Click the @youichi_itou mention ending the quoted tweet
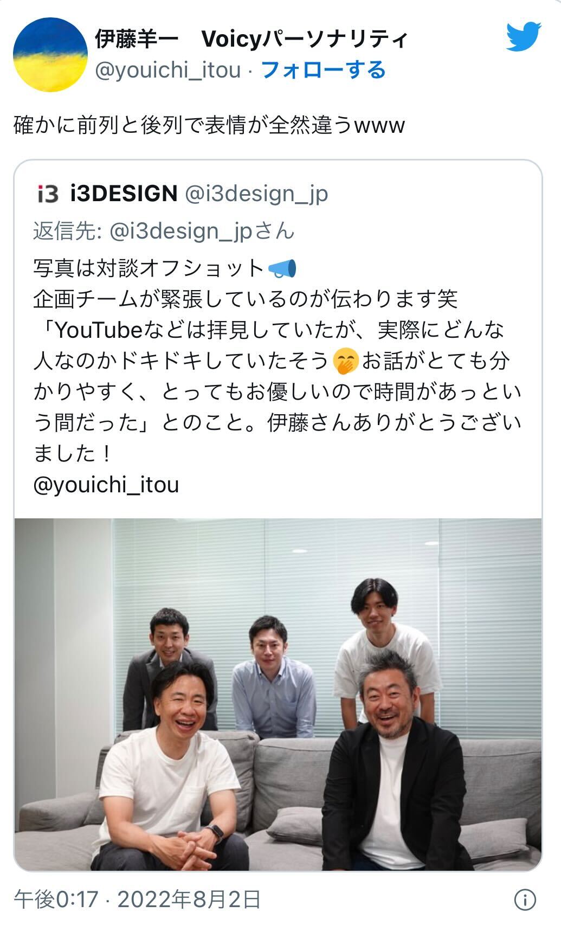 click(106, 484)
